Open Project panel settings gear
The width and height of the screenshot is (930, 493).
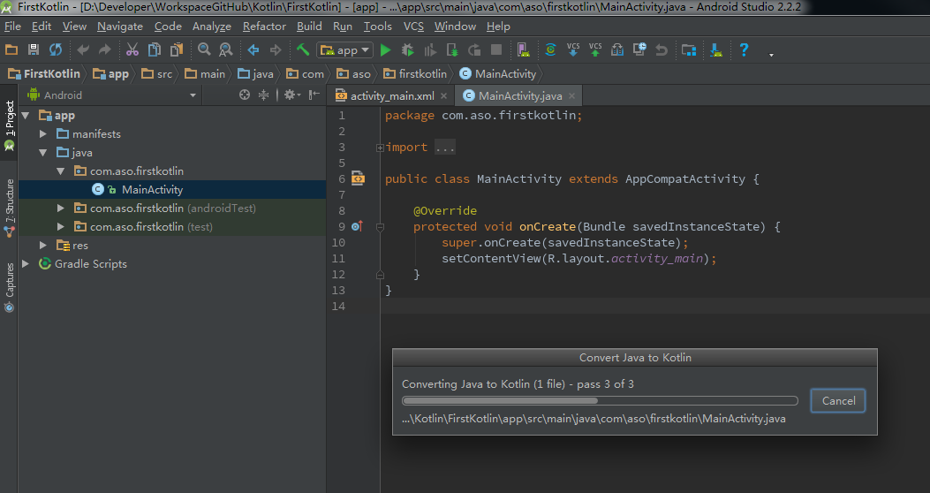(291, 95)
